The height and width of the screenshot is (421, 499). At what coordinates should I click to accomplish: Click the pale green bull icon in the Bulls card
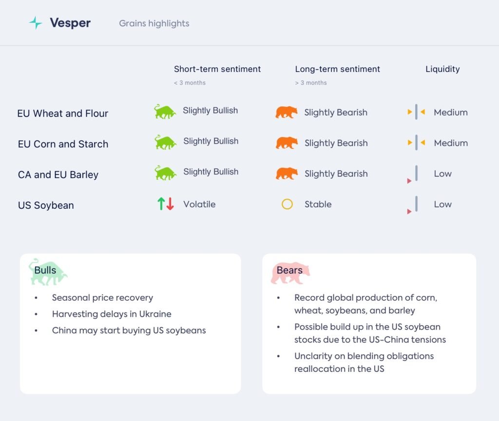click(x=46, y=272)
